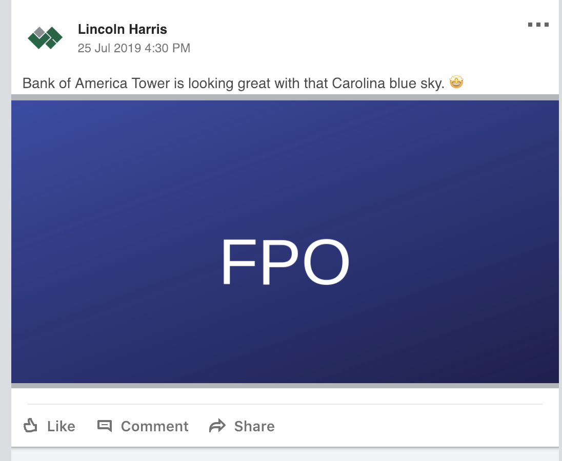Click the Comment speech bubble icon
Viewport: 562px width, 461px height.
click(x=105, y=426)
